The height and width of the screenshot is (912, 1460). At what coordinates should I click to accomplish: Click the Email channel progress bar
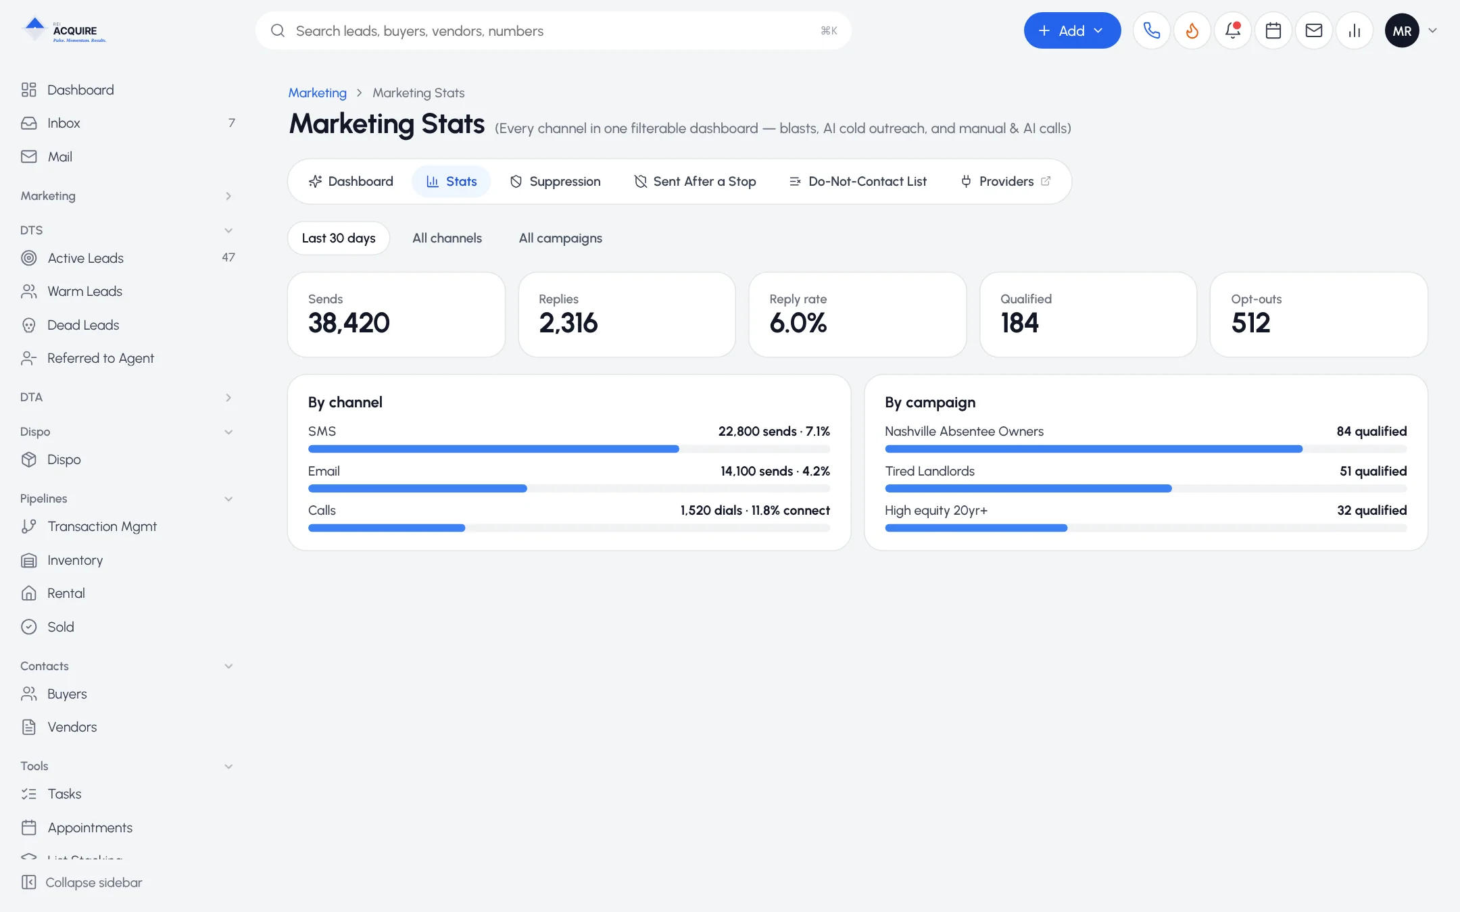click(569, 488)
